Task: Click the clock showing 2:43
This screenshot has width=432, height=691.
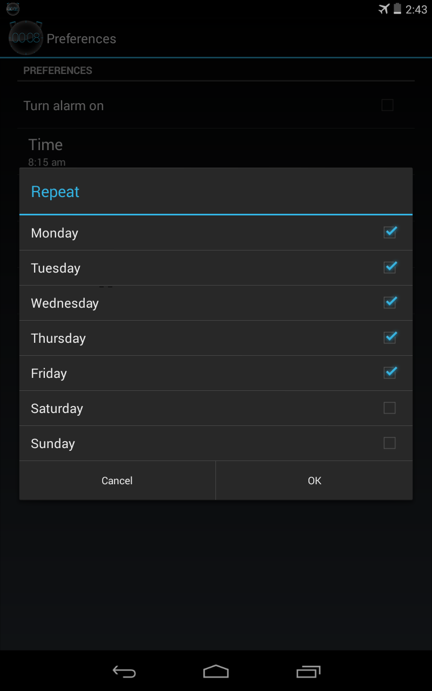Action: 417,9
